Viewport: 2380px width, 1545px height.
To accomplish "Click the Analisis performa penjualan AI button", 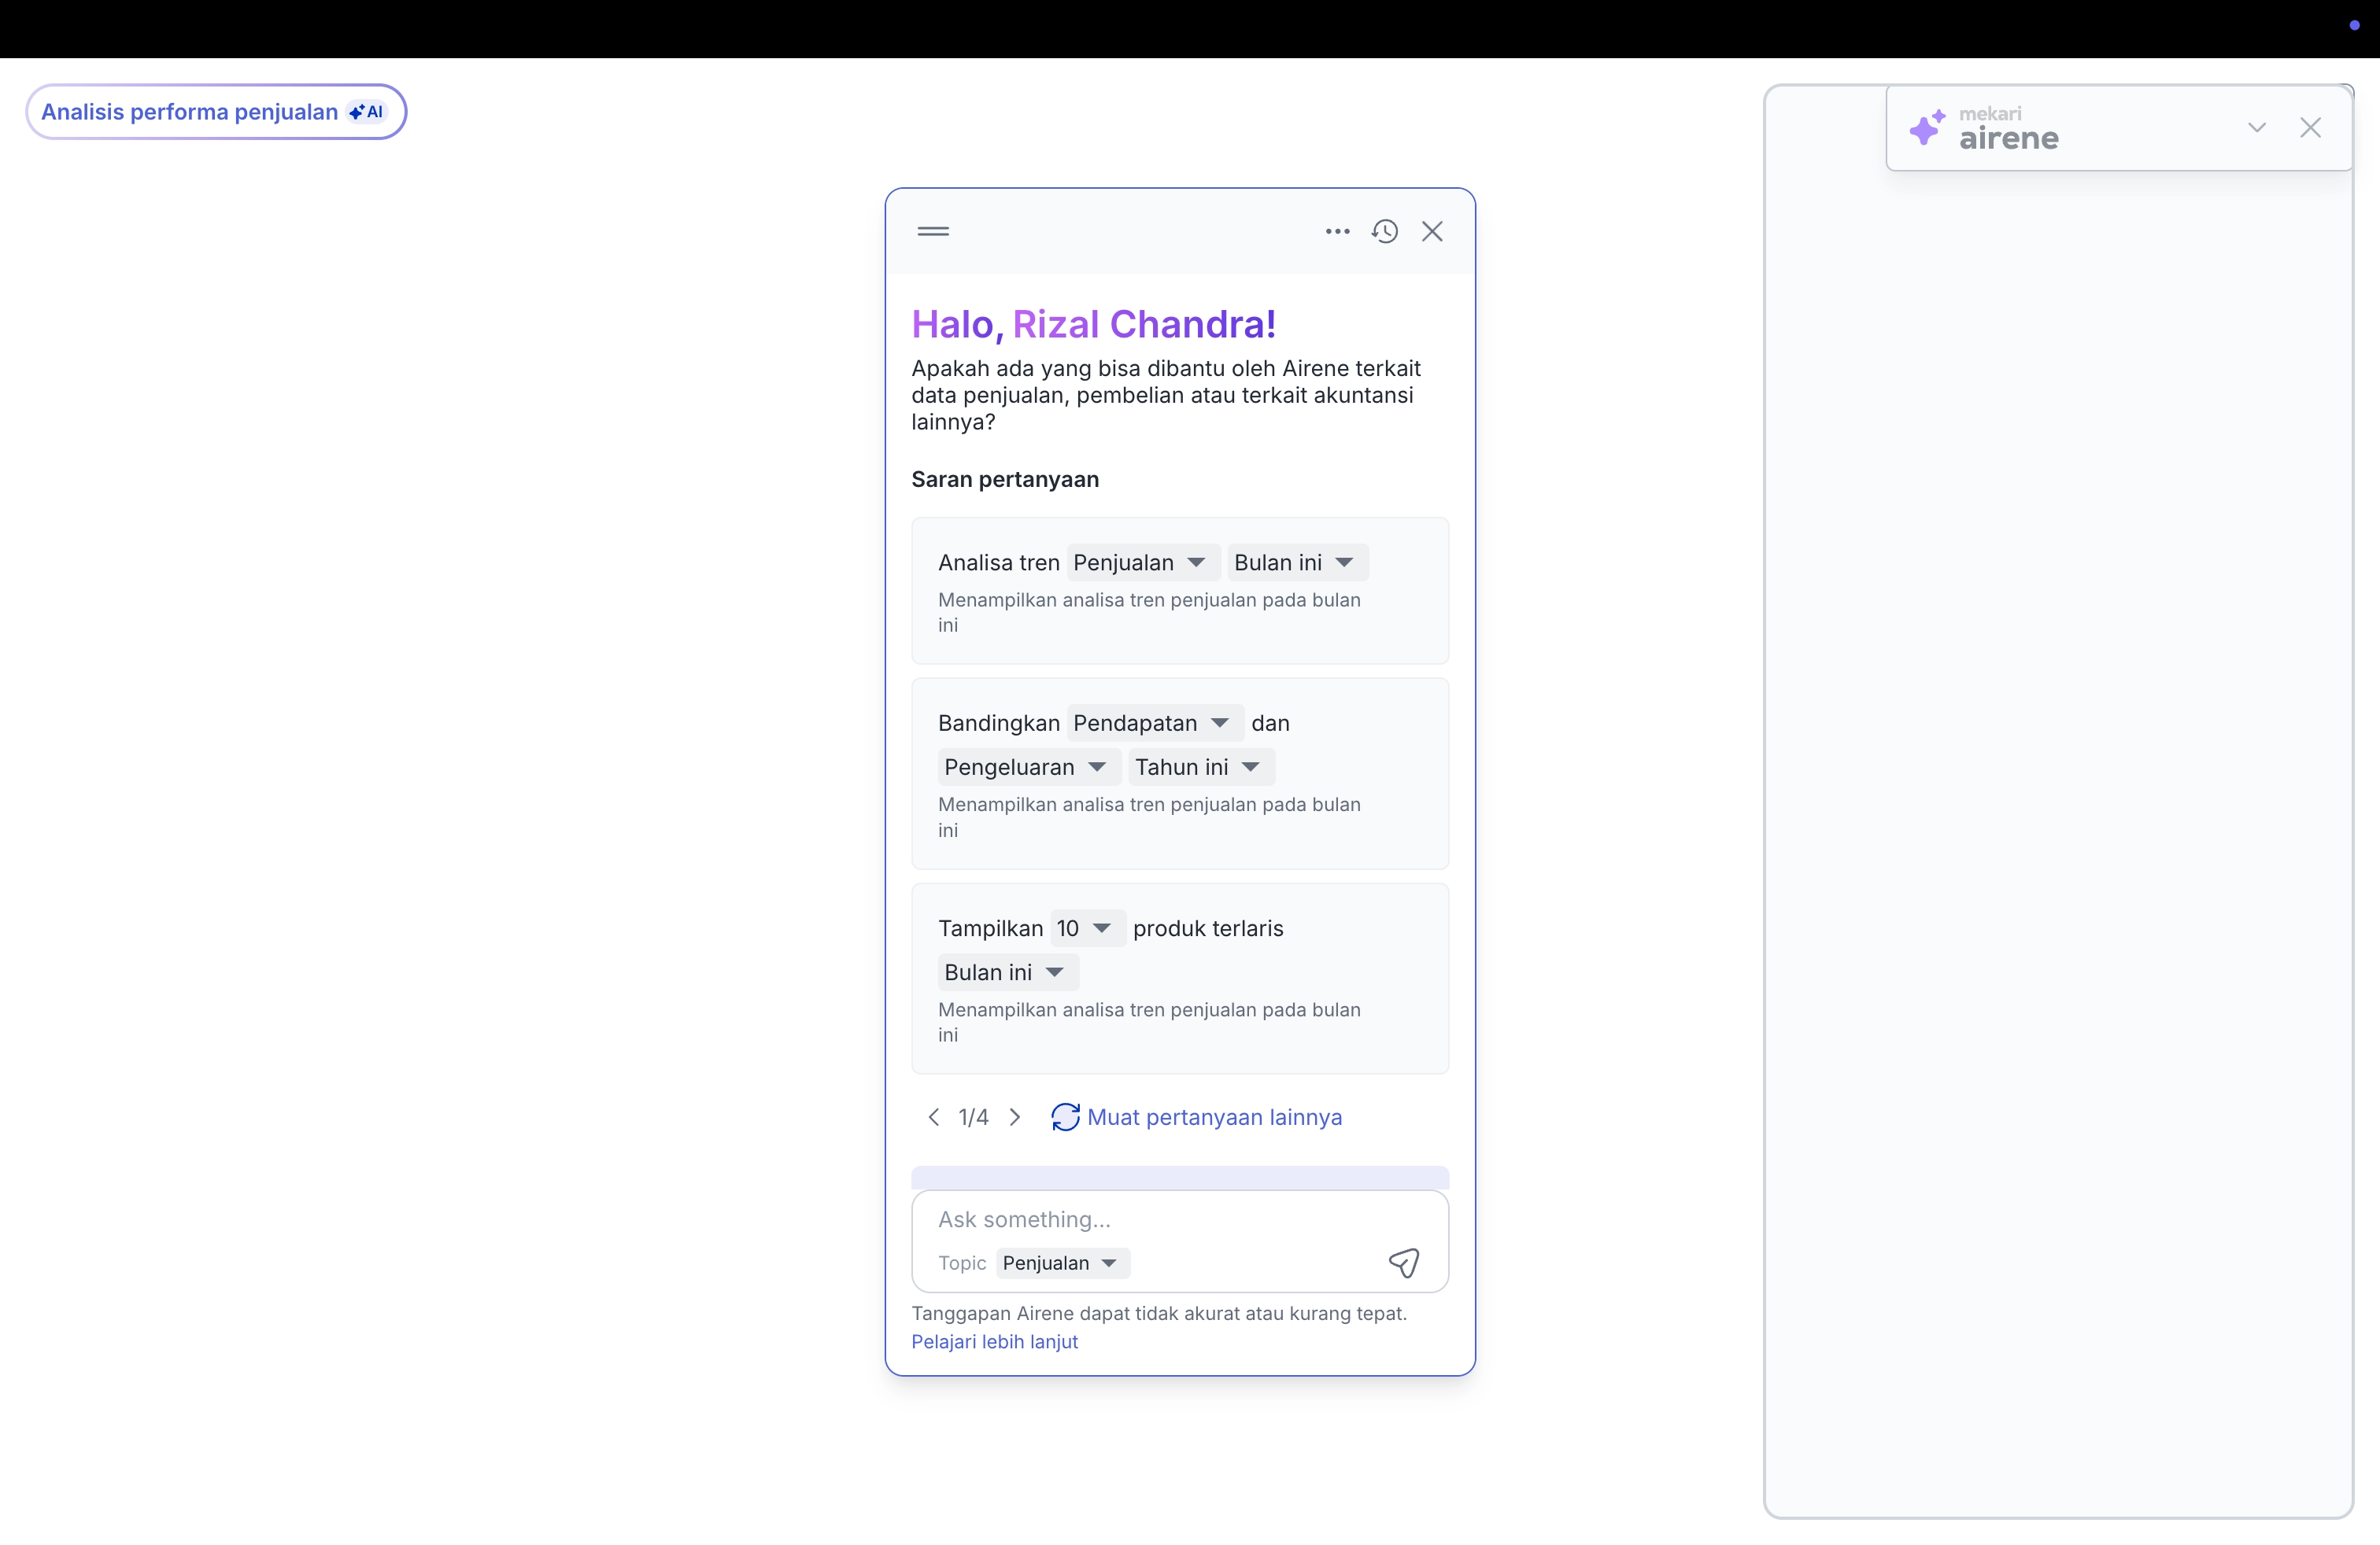I will 216,112.
